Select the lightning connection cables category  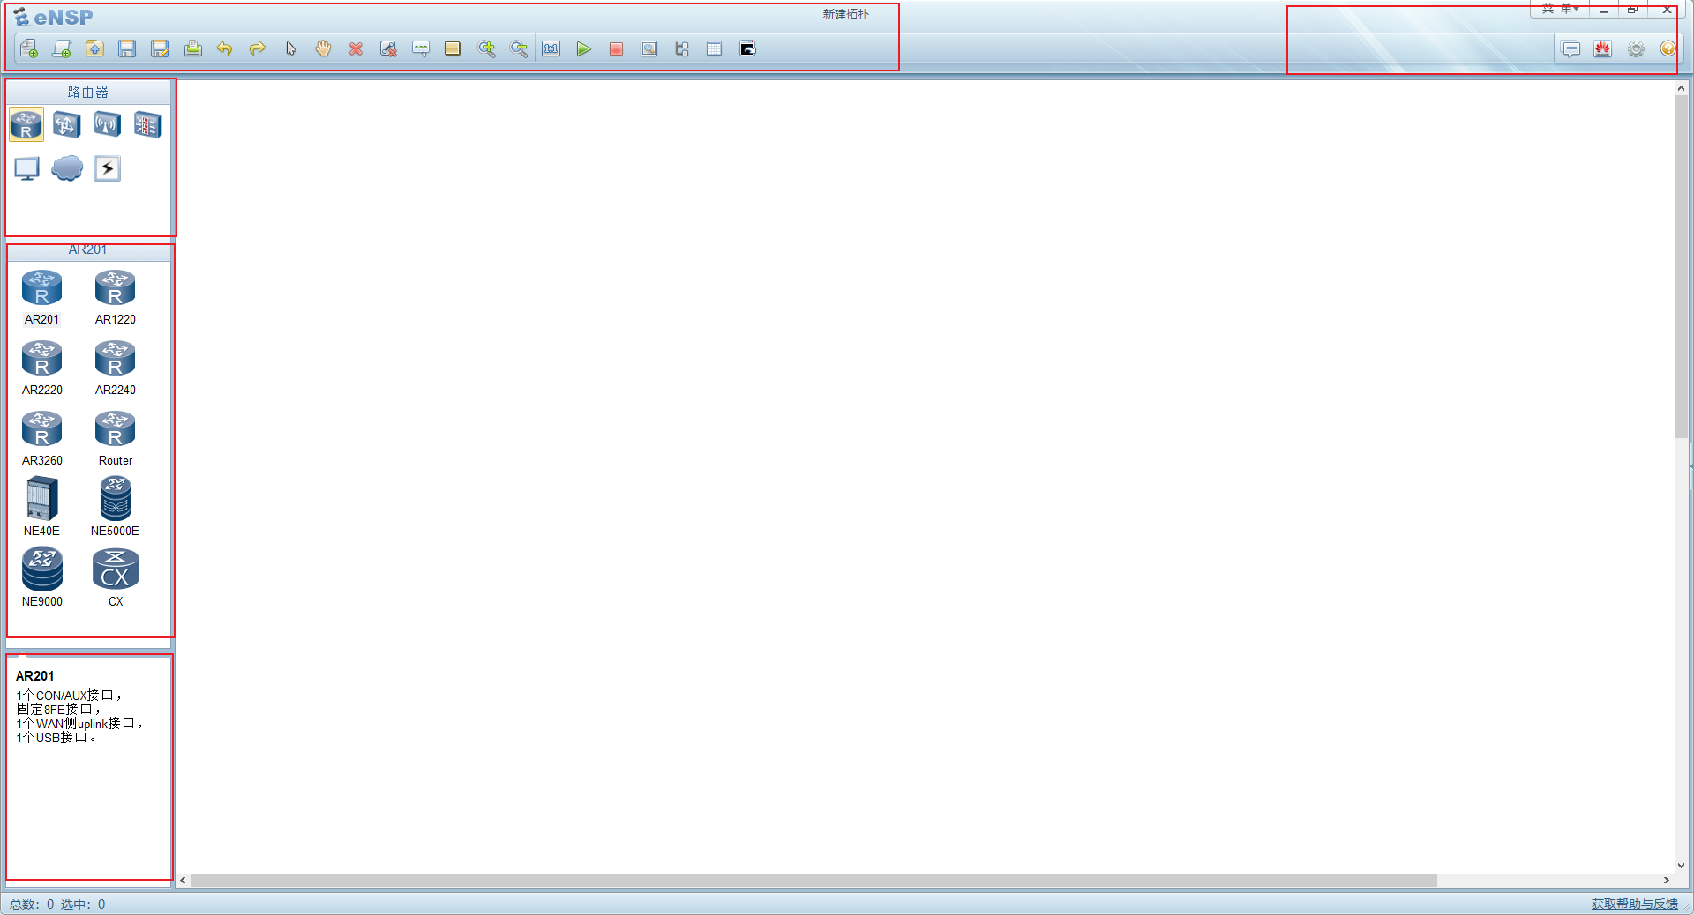[108, 168]
